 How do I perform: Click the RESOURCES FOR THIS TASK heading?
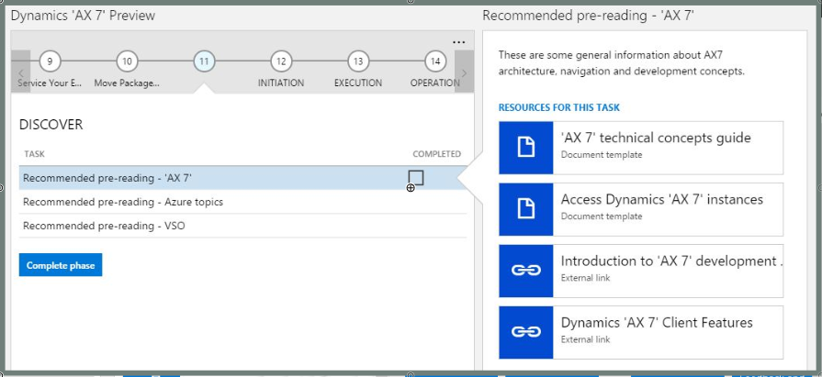[558, 107]
